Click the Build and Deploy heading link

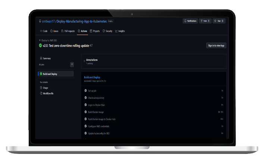click(92, 77)
